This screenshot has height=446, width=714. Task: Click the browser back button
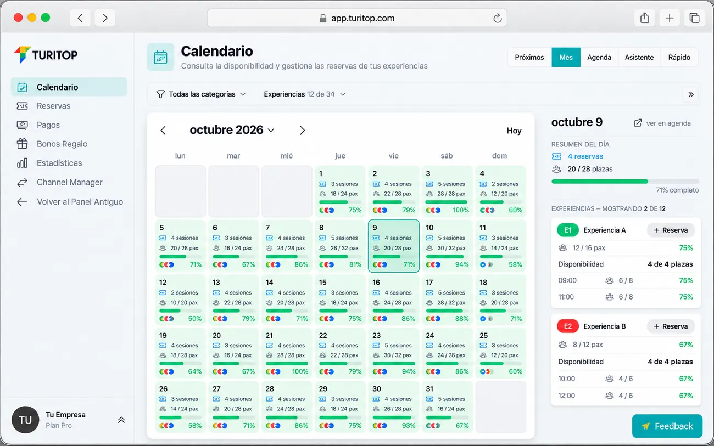(x=80, y=18)
